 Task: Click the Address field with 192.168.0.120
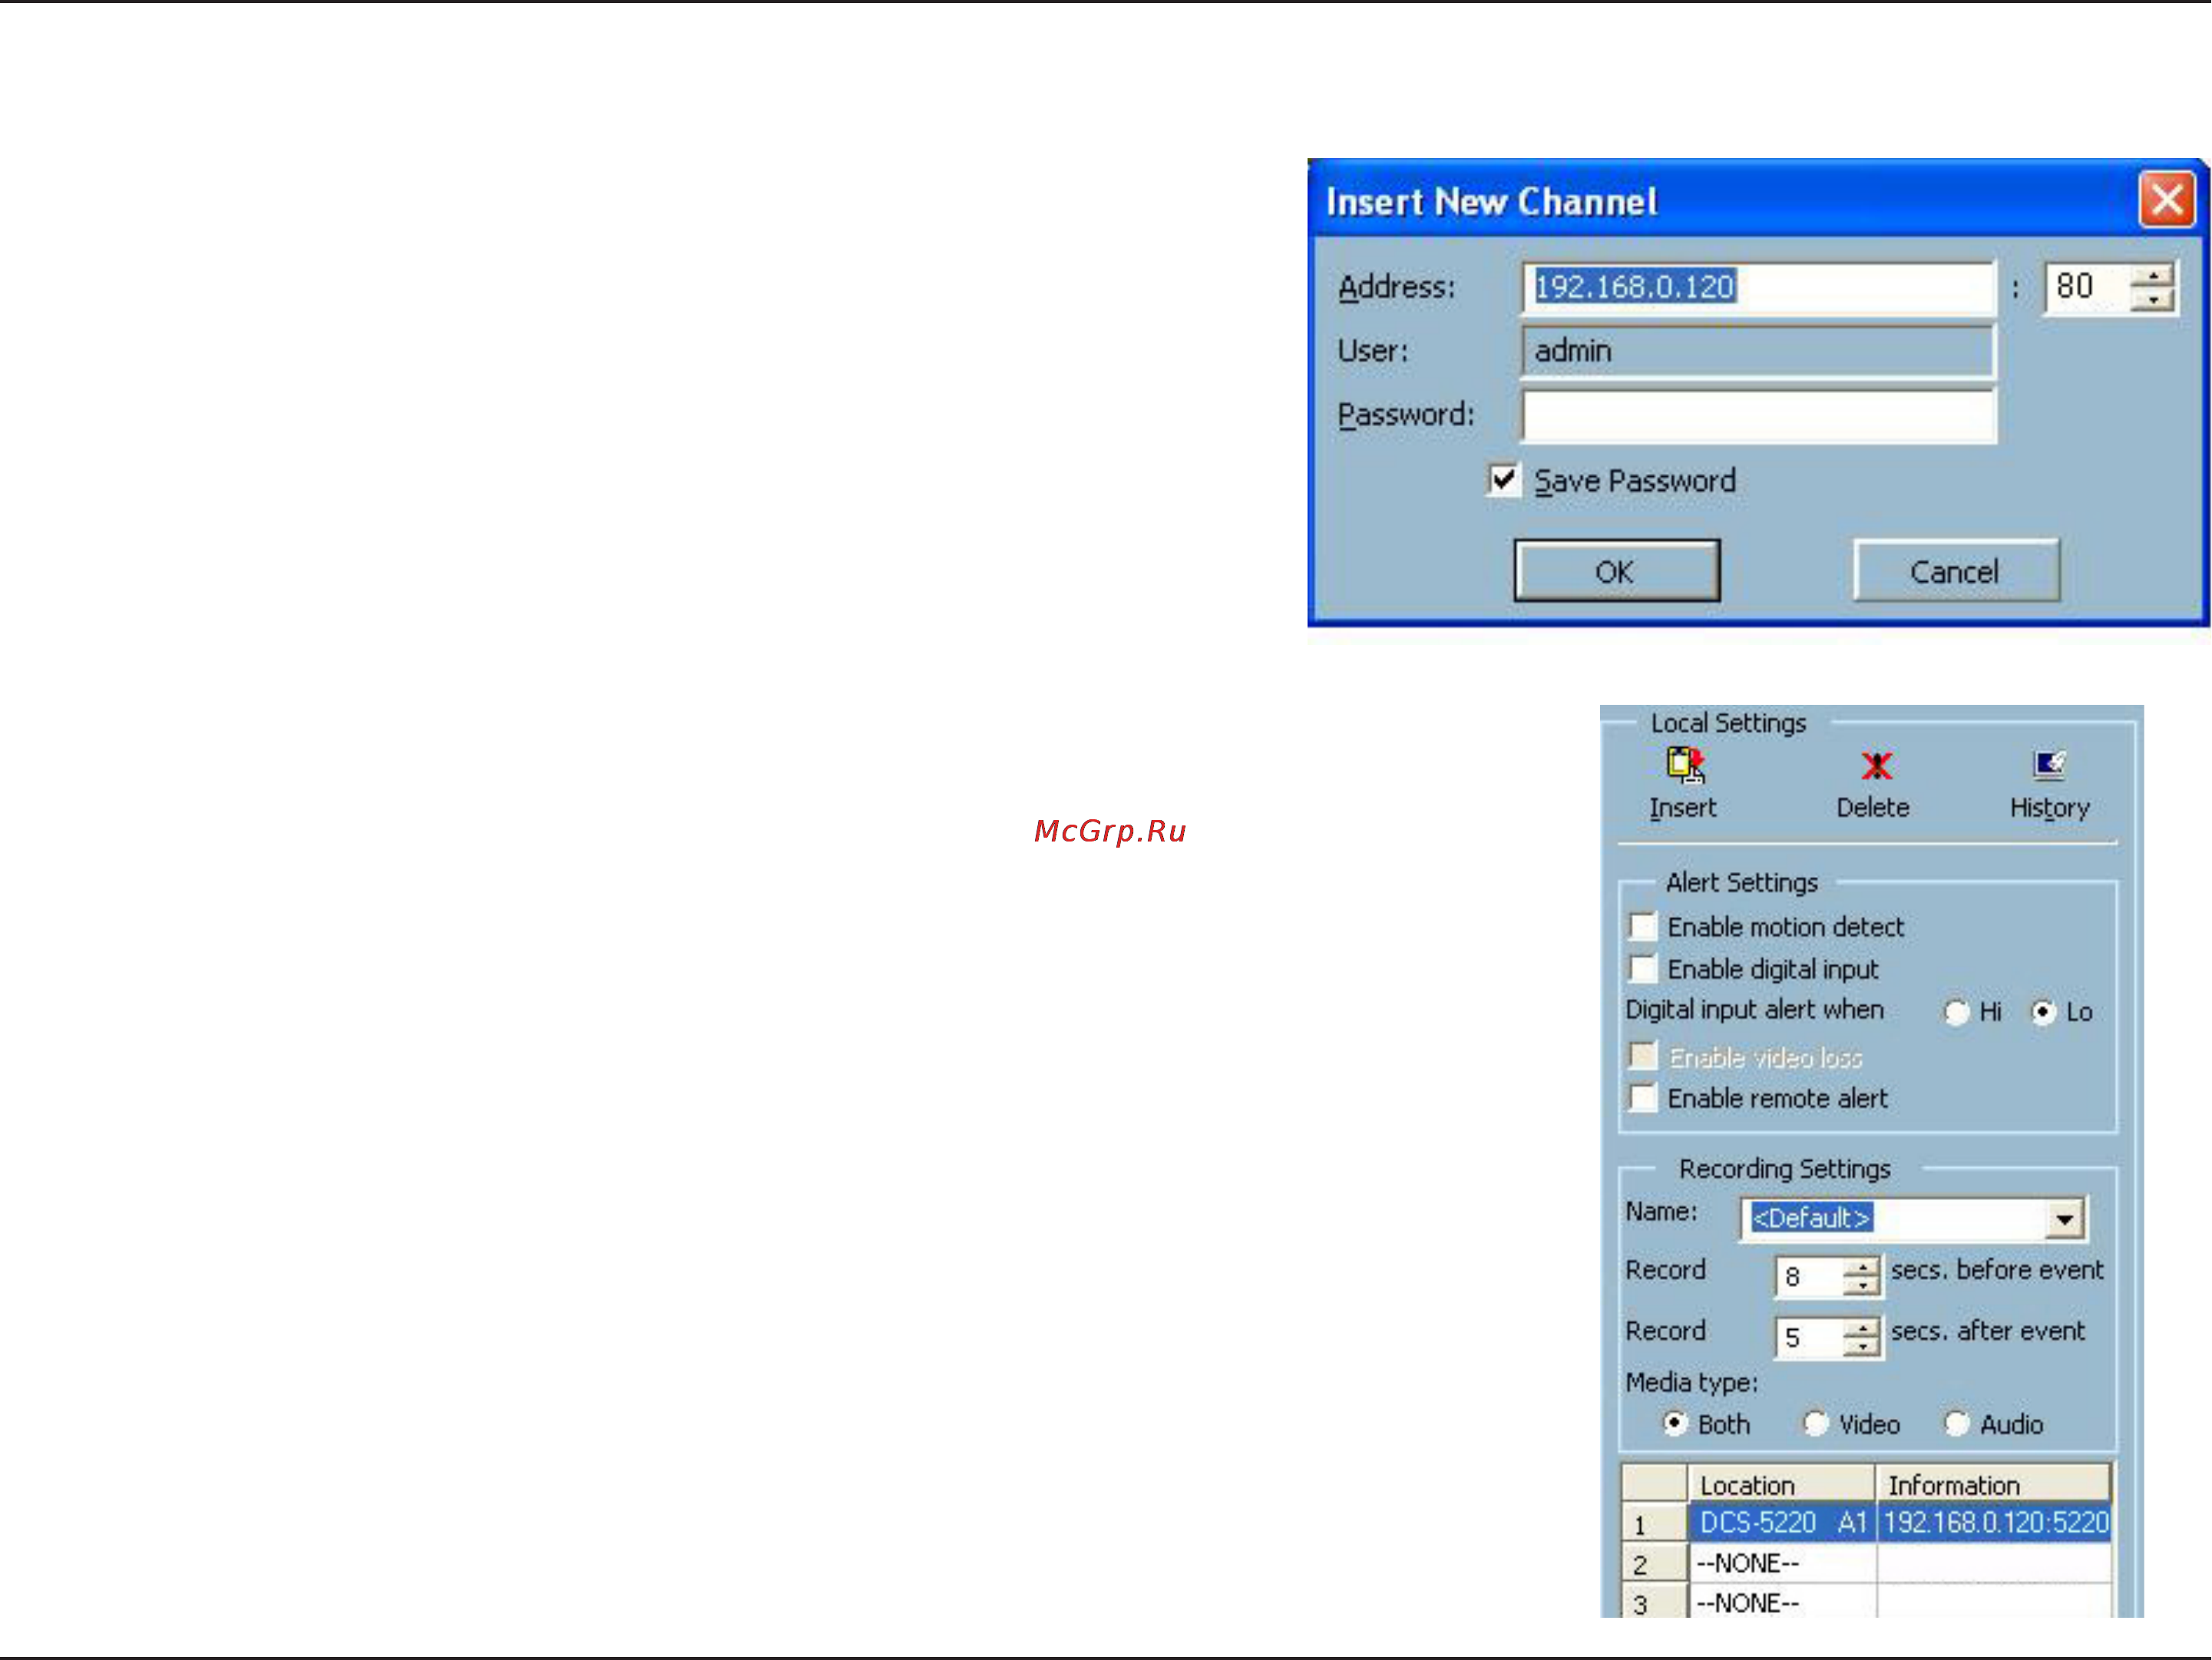1758,287
